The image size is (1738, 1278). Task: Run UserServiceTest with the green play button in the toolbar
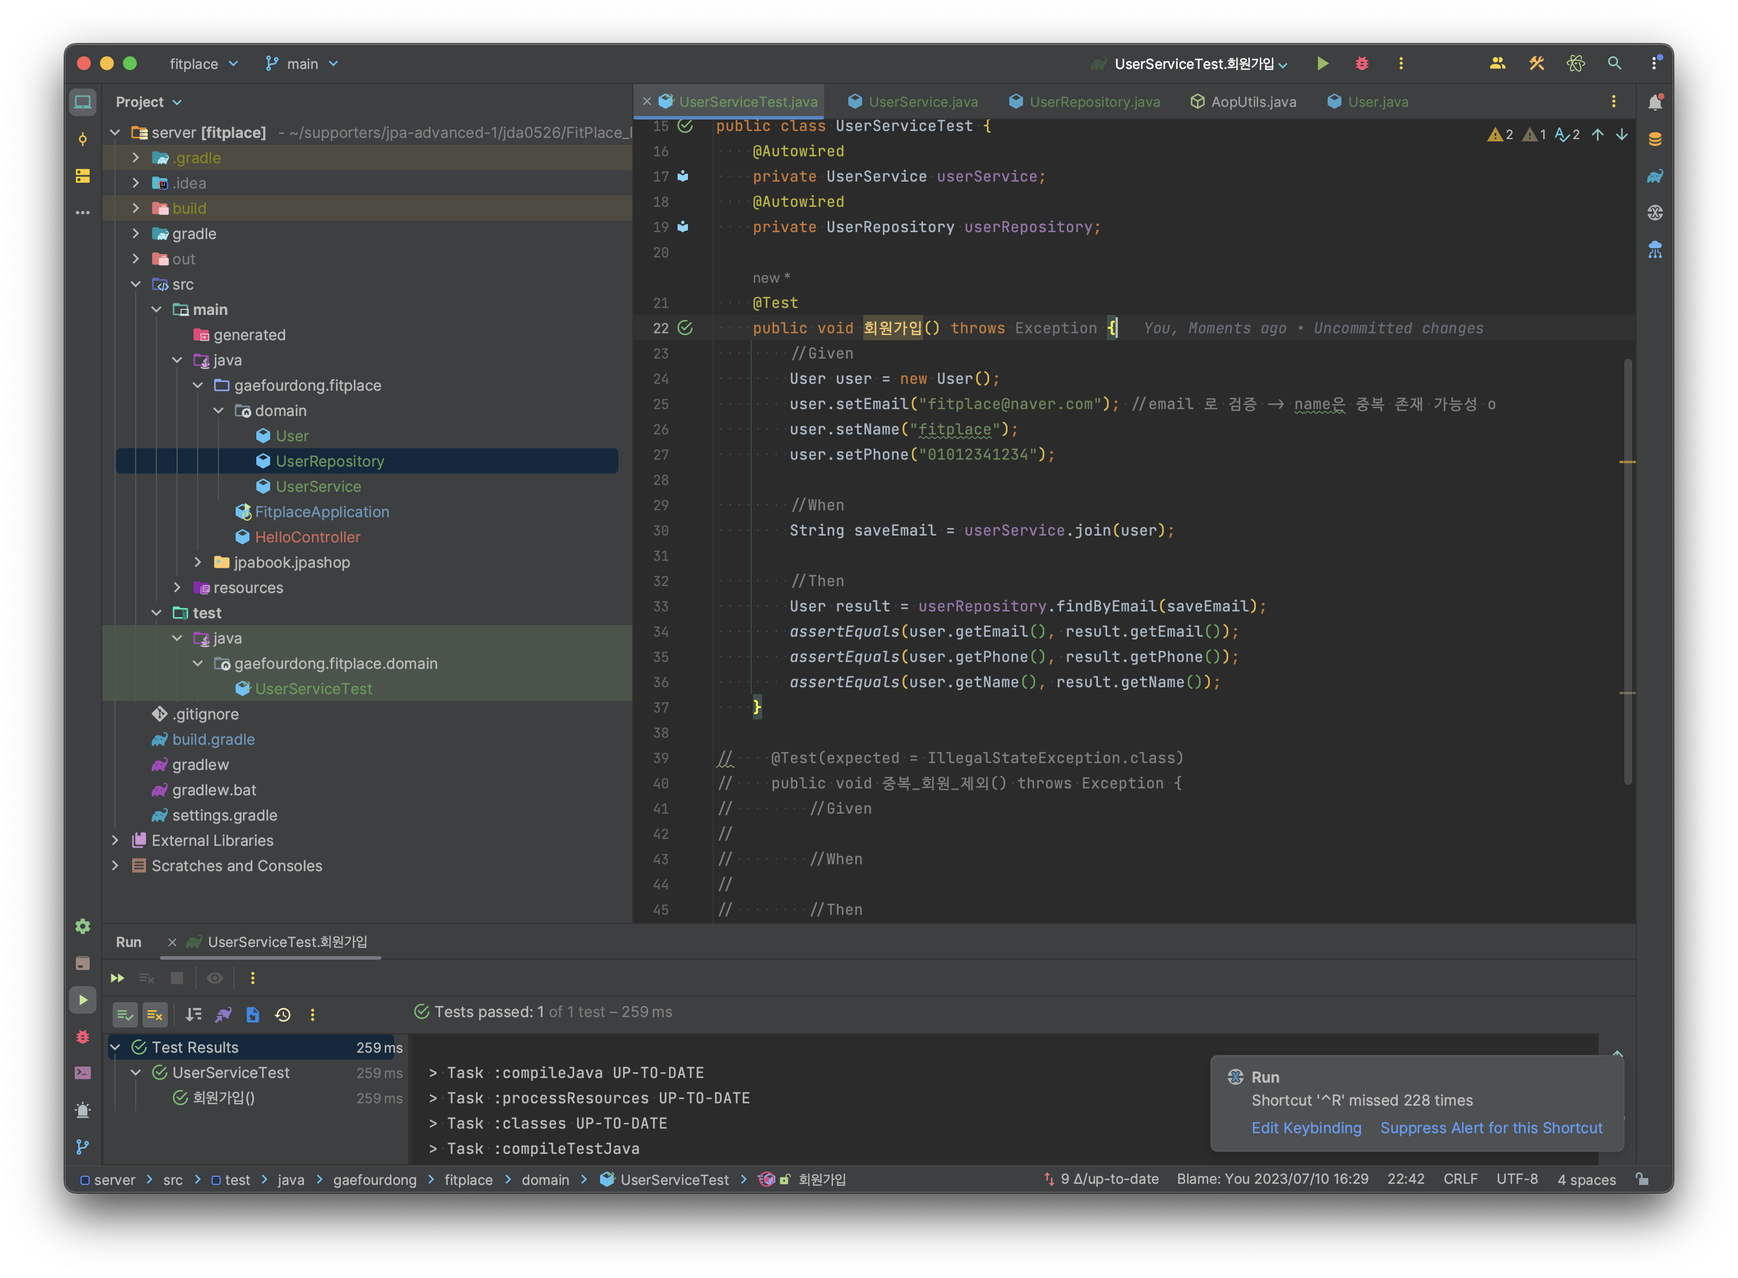[1322, 63]
